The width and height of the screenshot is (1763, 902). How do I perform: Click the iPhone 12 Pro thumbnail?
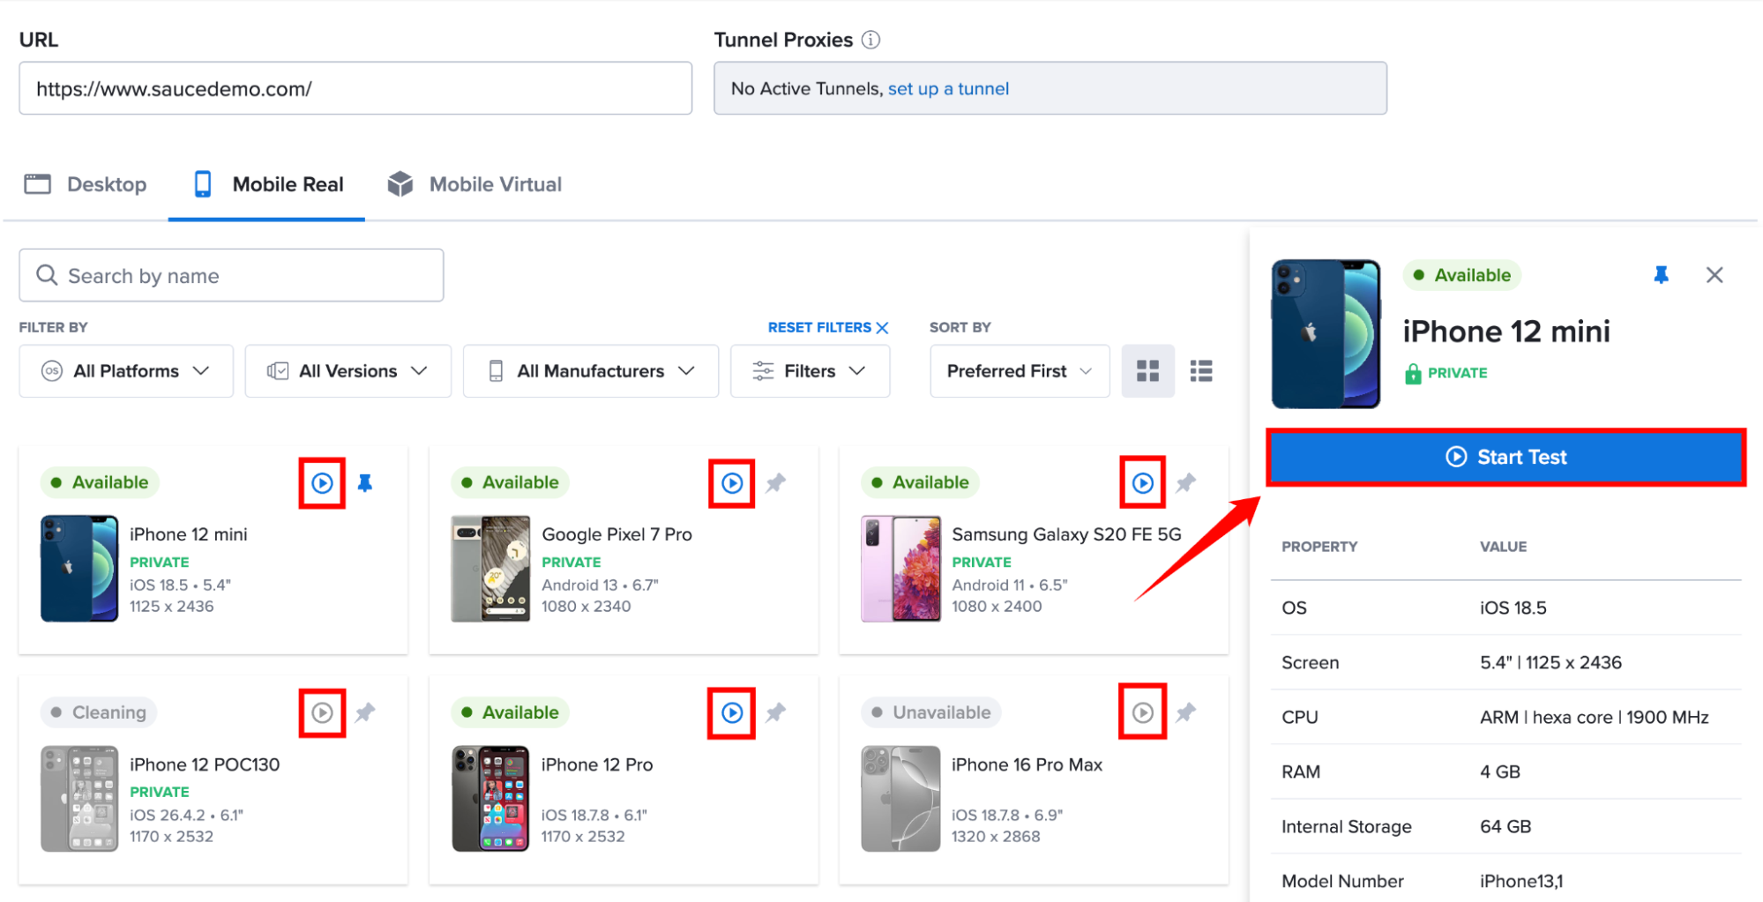(490, 799)
